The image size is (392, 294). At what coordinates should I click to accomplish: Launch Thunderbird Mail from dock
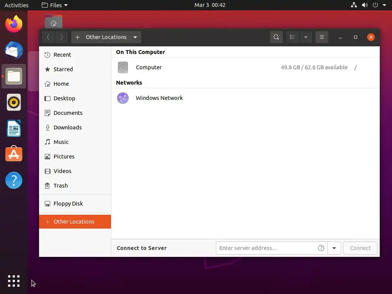14,50
